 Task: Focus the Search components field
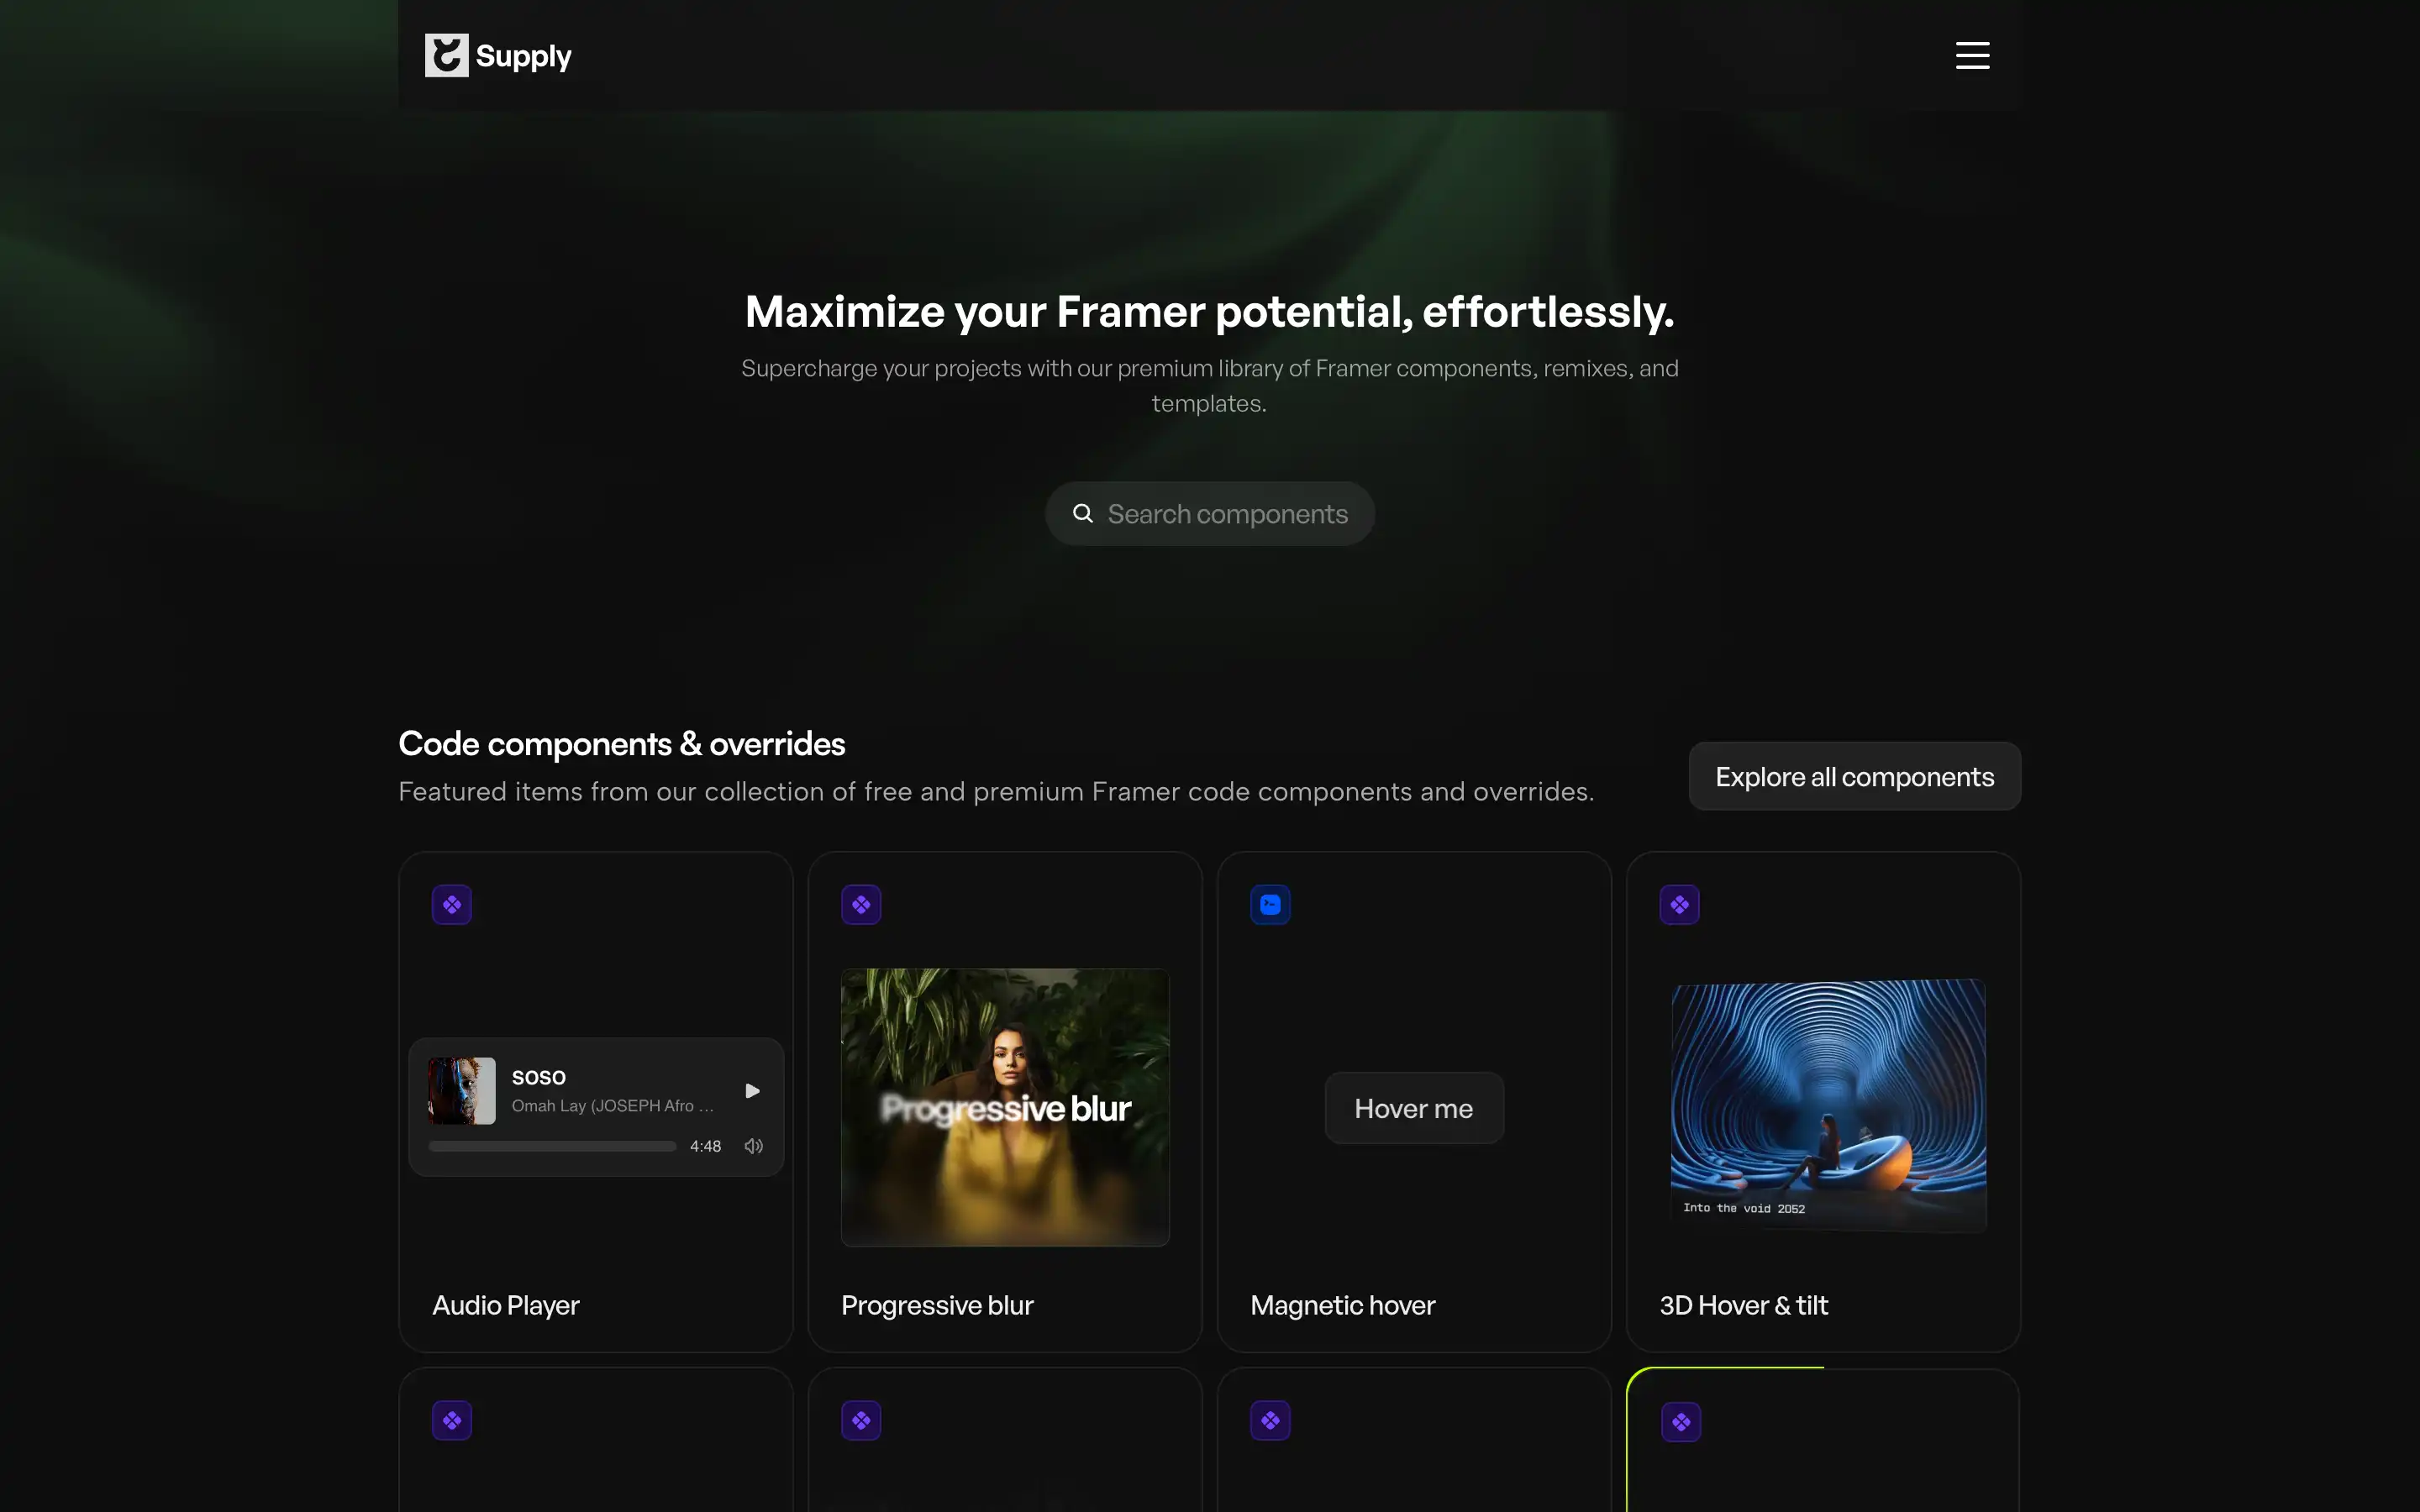pos(1210,513)
